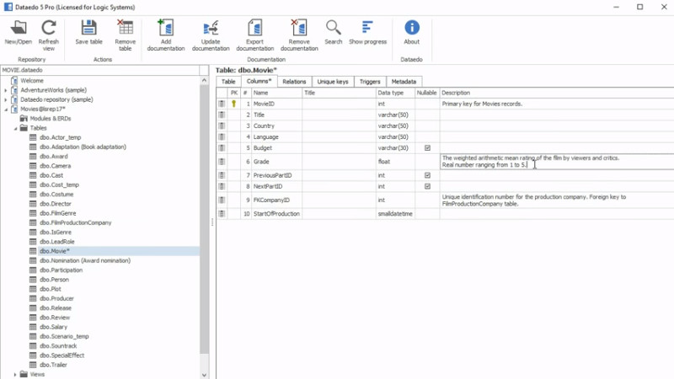Click the Nullable column header
The width and height of the screenshot is (674, 379).
click(x=427, y=93)
